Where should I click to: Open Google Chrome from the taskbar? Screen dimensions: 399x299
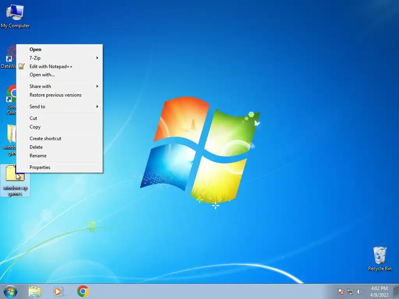(x=83, y=291)
